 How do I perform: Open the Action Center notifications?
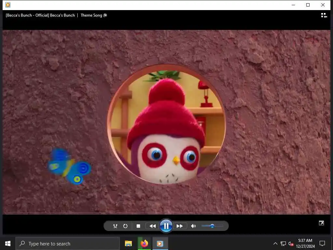pos(322,243)
